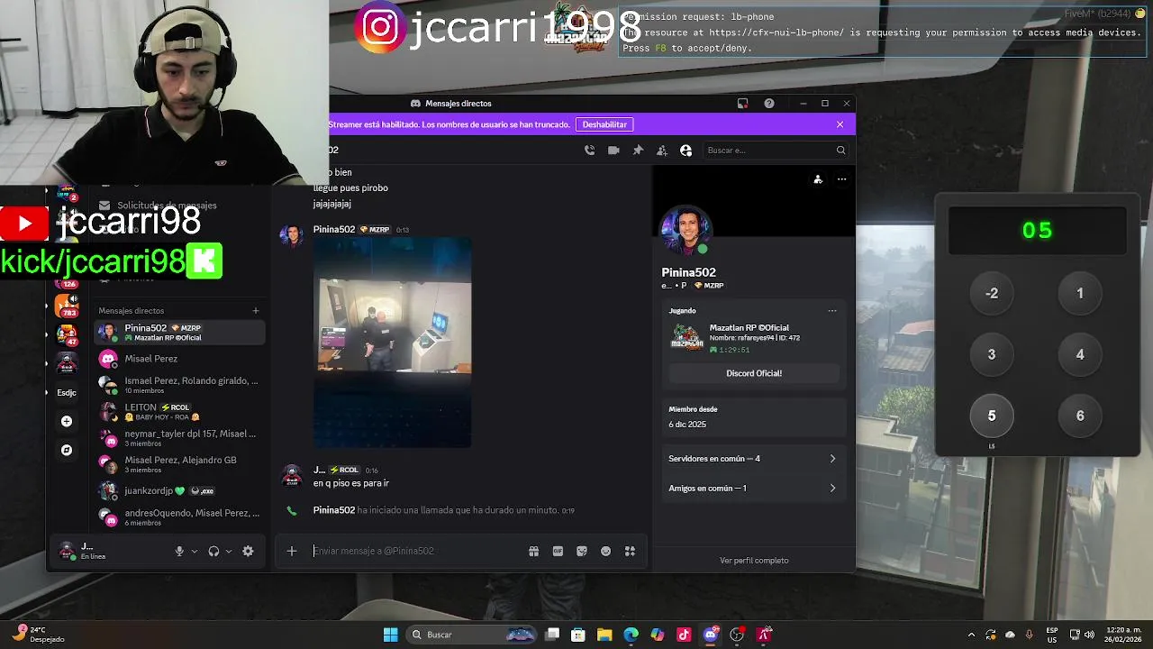Open microphone input options arrow
1153x649 pixels.
pyautogui.click(x=194, y=552)
